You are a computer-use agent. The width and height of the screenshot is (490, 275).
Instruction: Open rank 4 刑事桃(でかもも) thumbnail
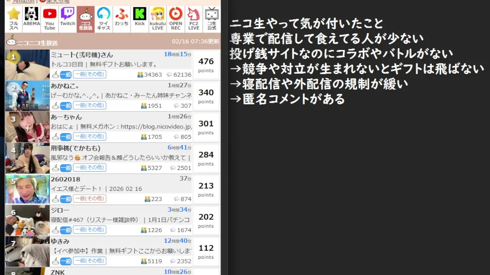[x=28, y=158]
